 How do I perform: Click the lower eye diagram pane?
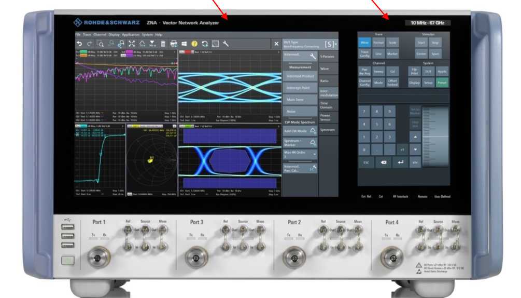click(x=230, y=160)
